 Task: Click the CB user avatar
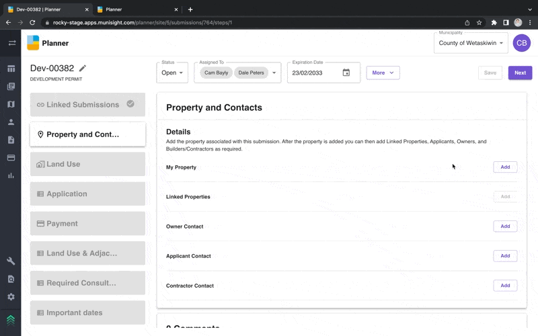coord(521,43)
